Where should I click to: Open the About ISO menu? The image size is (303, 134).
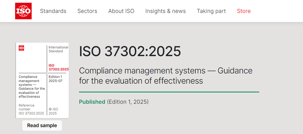click(121, 11)
